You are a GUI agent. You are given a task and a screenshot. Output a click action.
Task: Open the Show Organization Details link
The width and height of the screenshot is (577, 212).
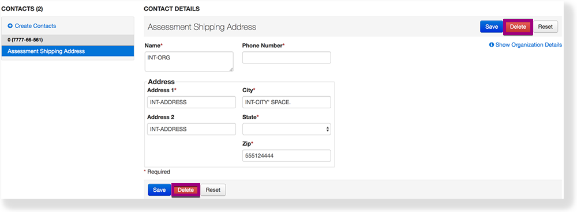[x=529, y=45]
